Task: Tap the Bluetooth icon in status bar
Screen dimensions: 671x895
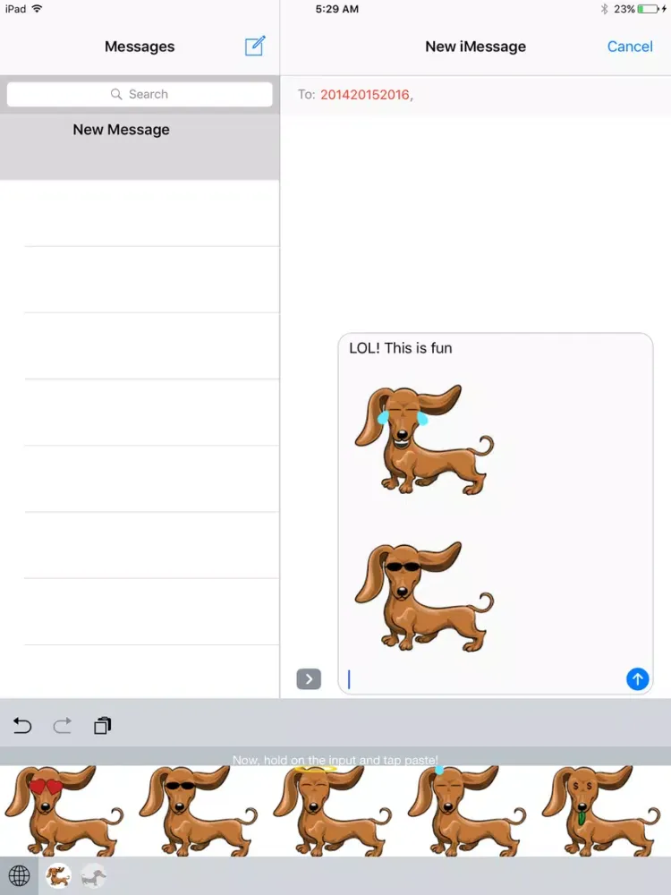Action: click(604, 9)
